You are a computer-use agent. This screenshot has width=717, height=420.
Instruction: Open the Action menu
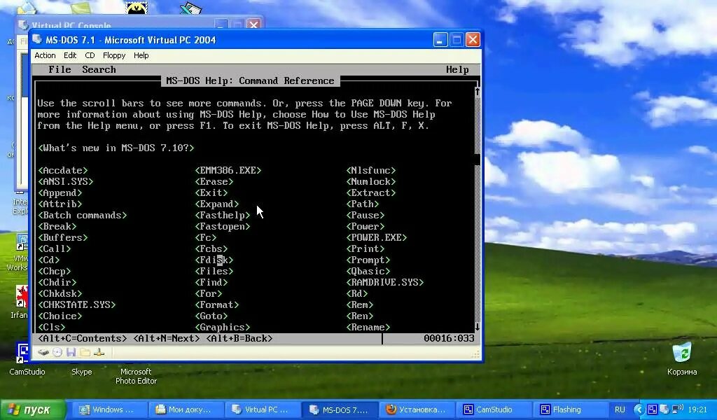pos(45,55)
